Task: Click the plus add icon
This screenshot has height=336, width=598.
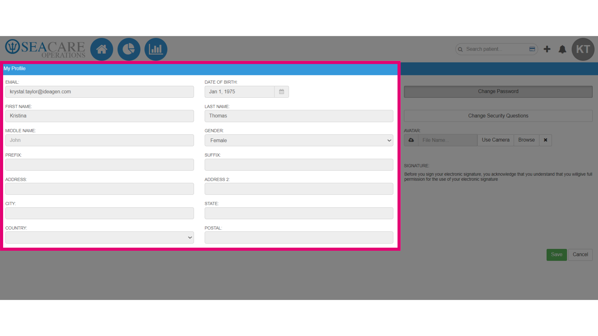Action: click(547, 49)
